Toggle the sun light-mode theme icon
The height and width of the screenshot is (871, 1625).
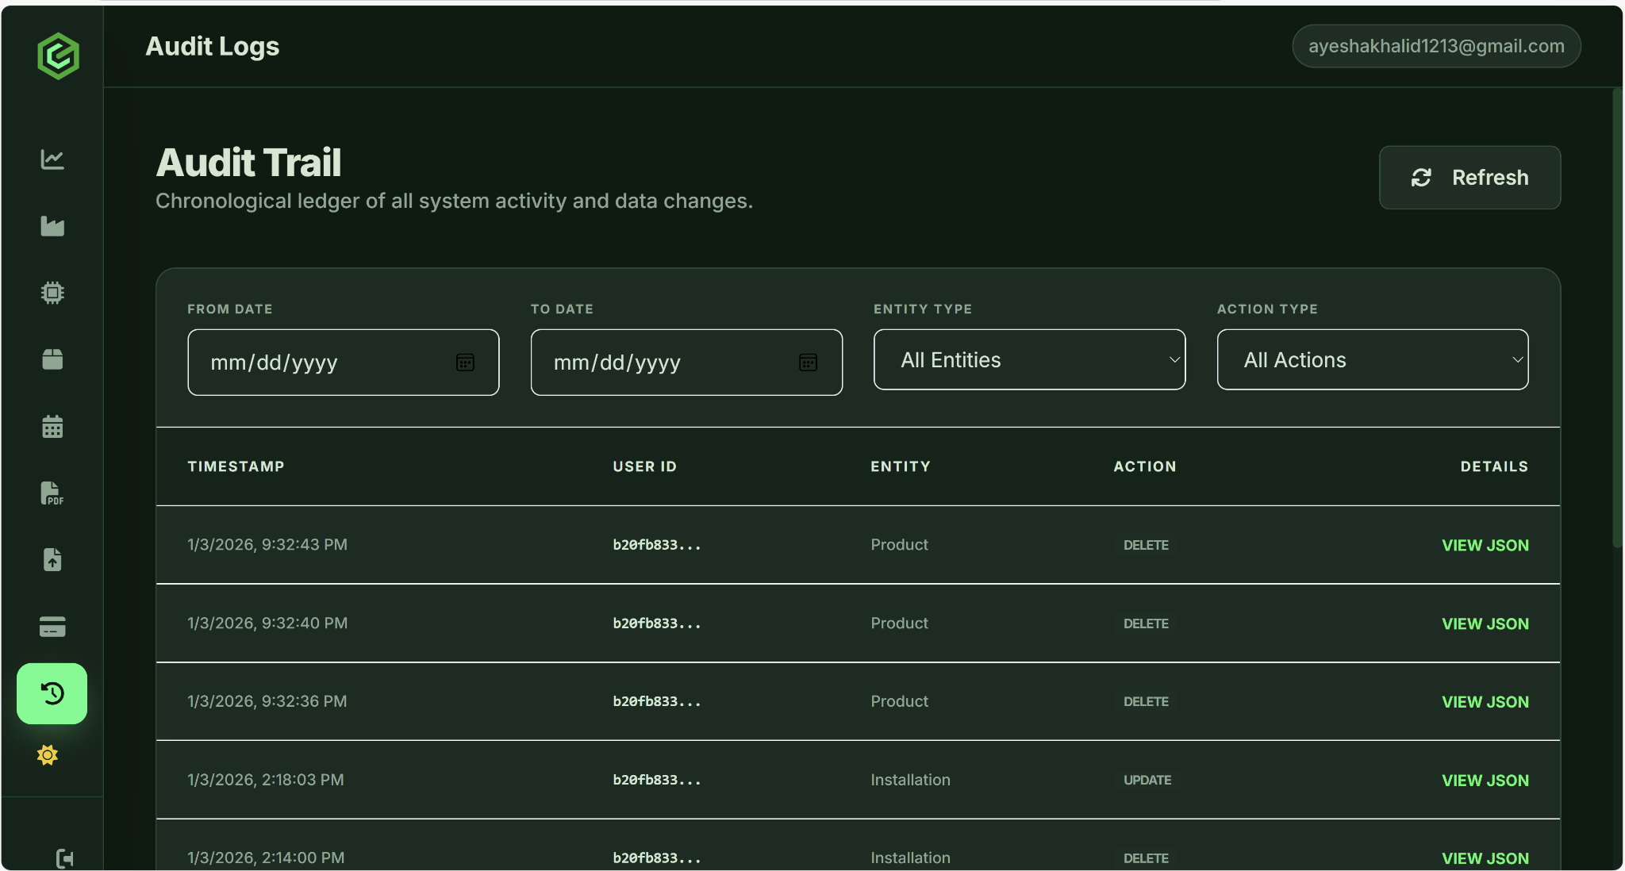[48, 754]
